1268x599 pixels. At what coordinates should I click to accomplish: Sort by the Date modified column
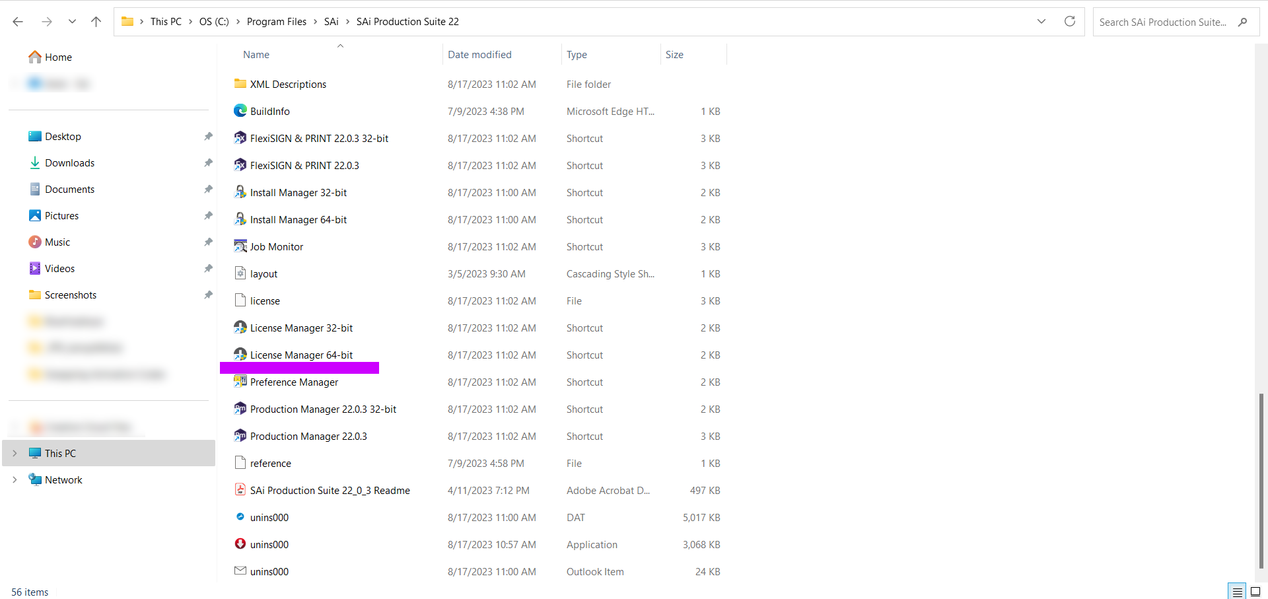coord(479,55)
